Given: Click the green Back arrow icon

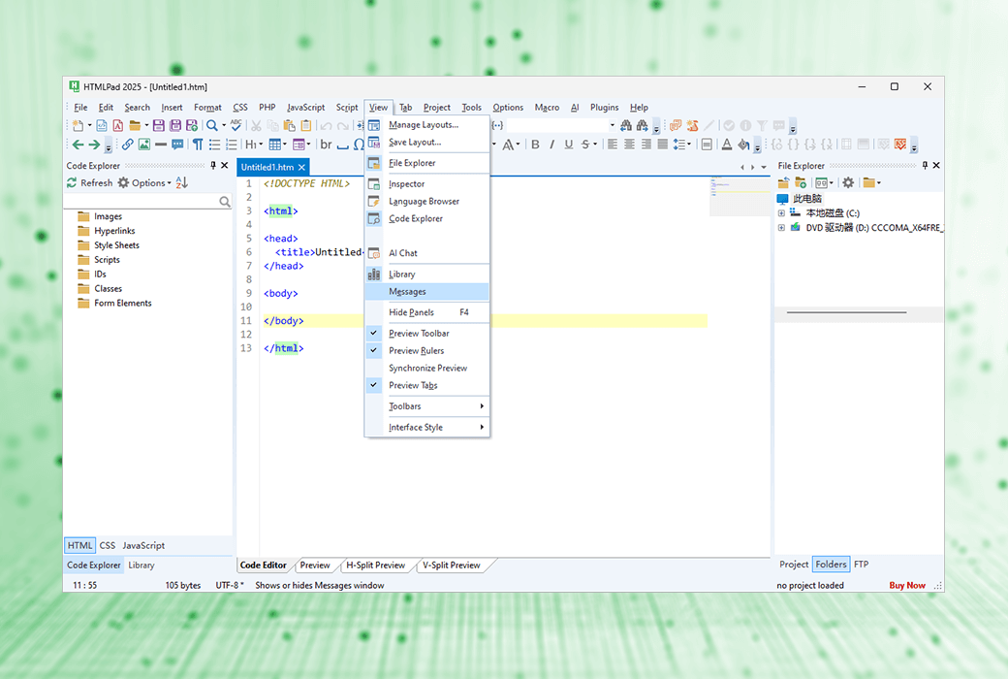Looking at the screenshot, I should pyautogui.click(x=78, y=145).
